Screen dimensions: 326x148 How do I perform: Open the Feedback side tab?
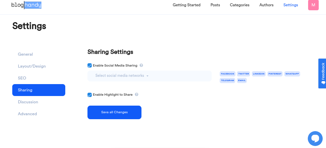point(322,73)
